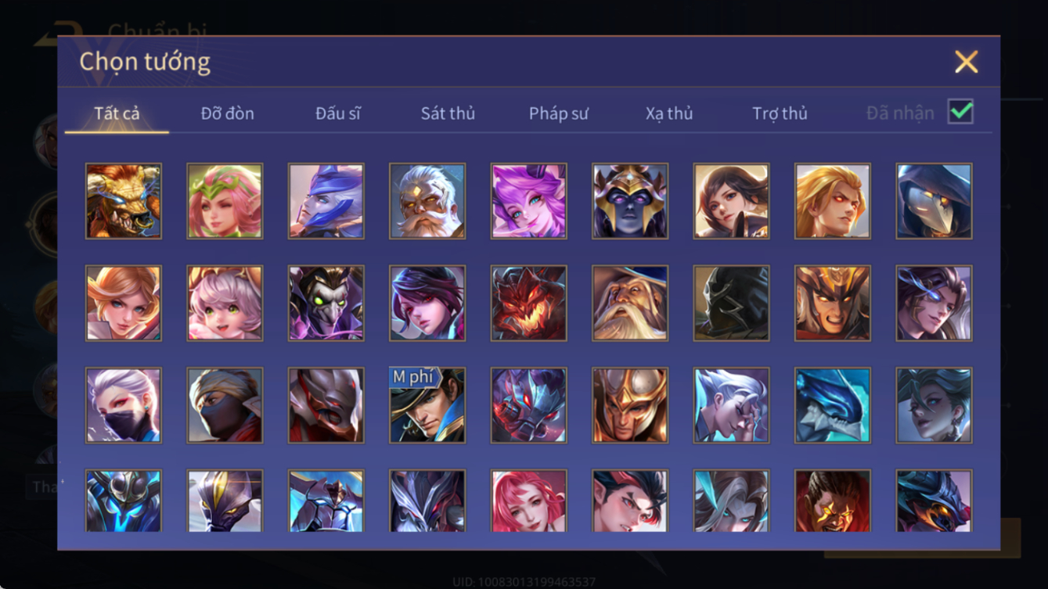Image resolution: width=1048 pixels, height=589 pixels.
Task: Show all heroes via 'Tất cả' tab
Action: [117, 113]
